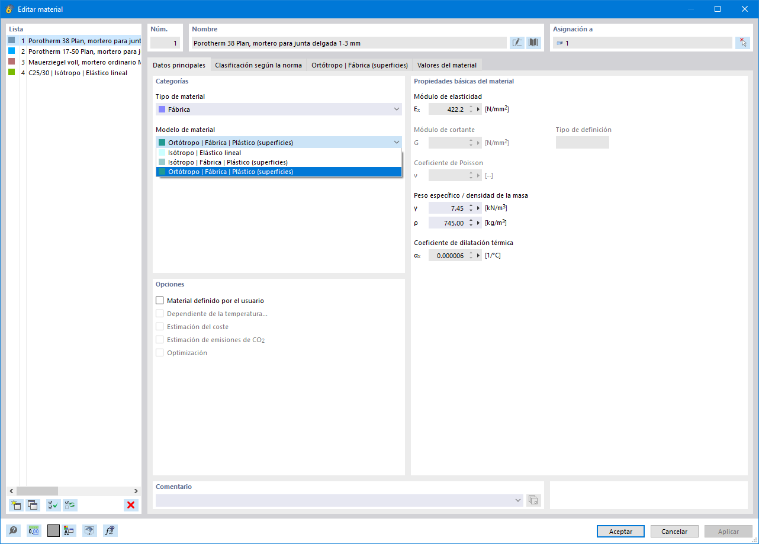Click the Optimización checkbox

click(x=159, y=353)
